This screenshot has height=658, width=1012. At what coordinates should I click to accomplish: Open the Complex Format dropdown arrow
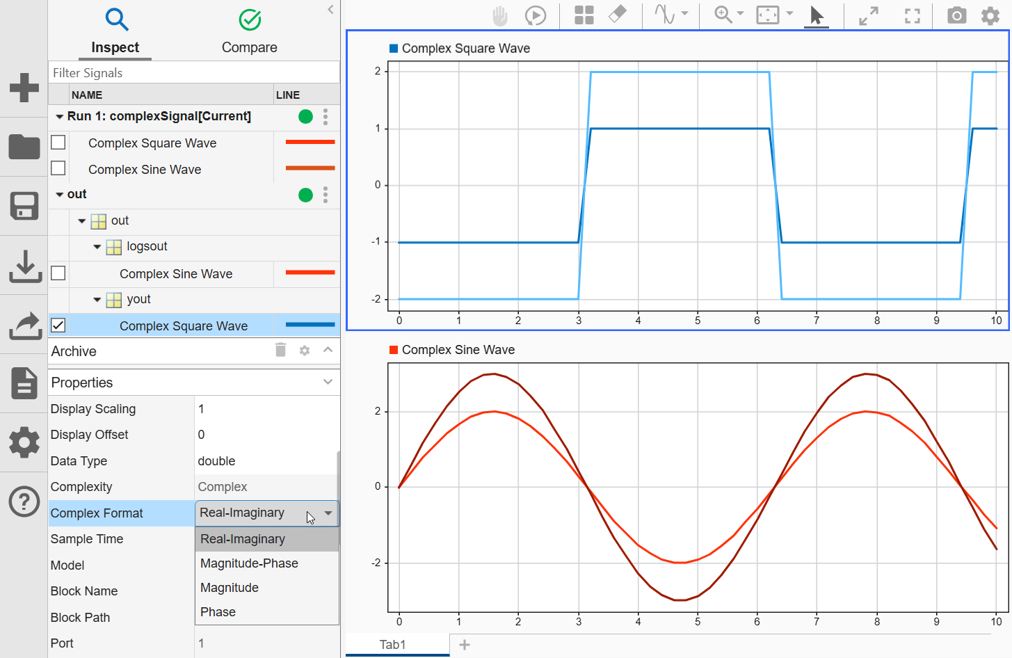328,513
